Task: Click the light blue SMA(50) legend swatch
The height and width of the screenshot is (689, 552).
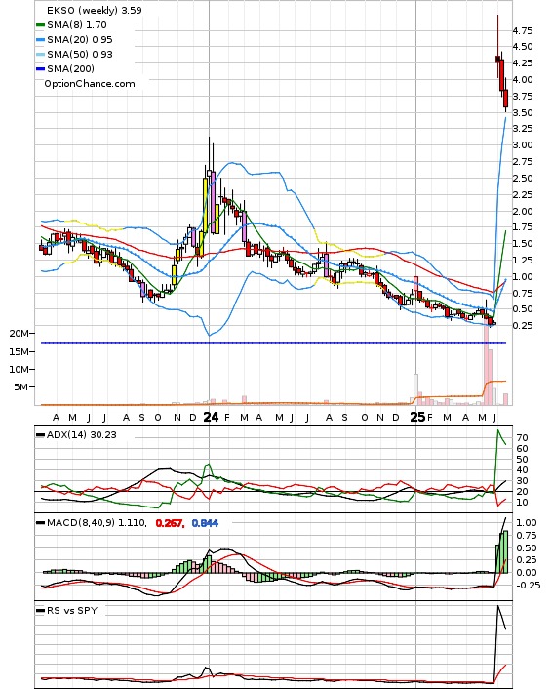Action: [x=40, y=55]
